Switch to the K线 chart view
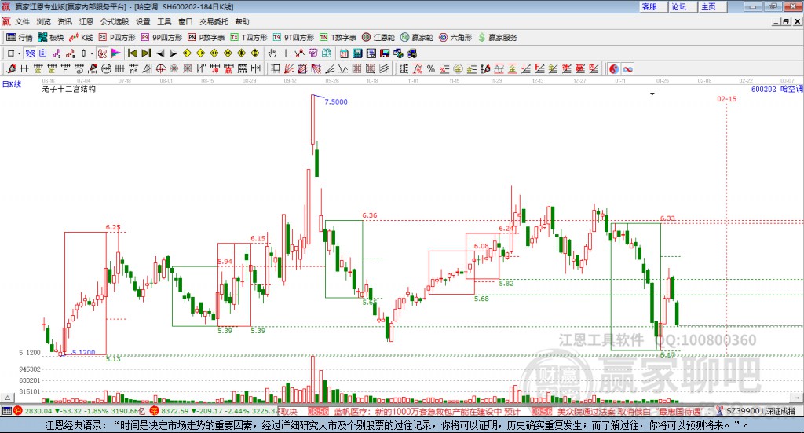804x433 pixels. pyautogui.click(x=81, y=38)
